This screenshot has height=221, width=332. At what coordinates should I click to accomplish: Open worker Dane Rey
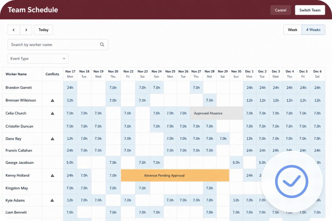pyautogui.click(x=13, y=139)
